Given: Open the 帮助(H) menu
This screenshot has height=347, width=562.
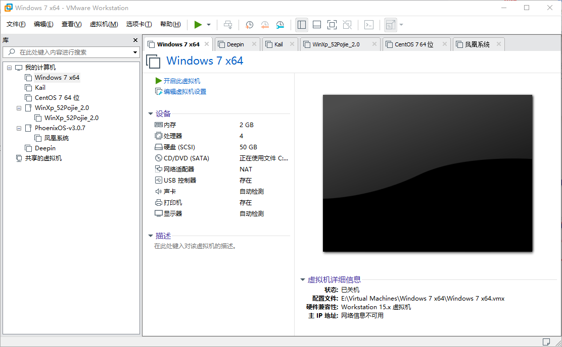Looking at the screenshot, I should tap(170, 24).
